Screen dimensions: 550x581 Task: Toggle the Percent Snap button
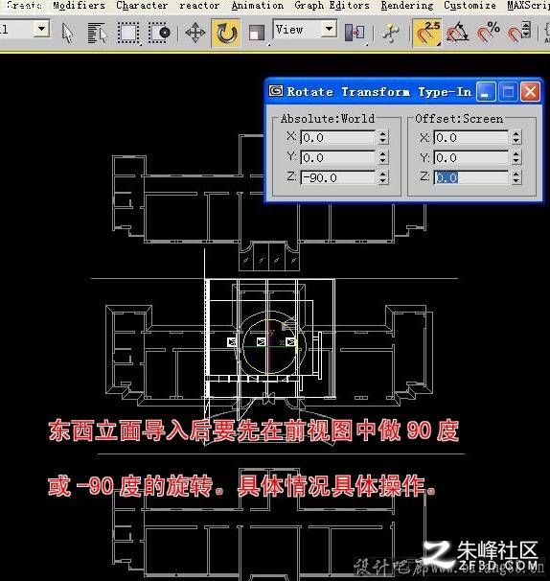pos(488,33)
